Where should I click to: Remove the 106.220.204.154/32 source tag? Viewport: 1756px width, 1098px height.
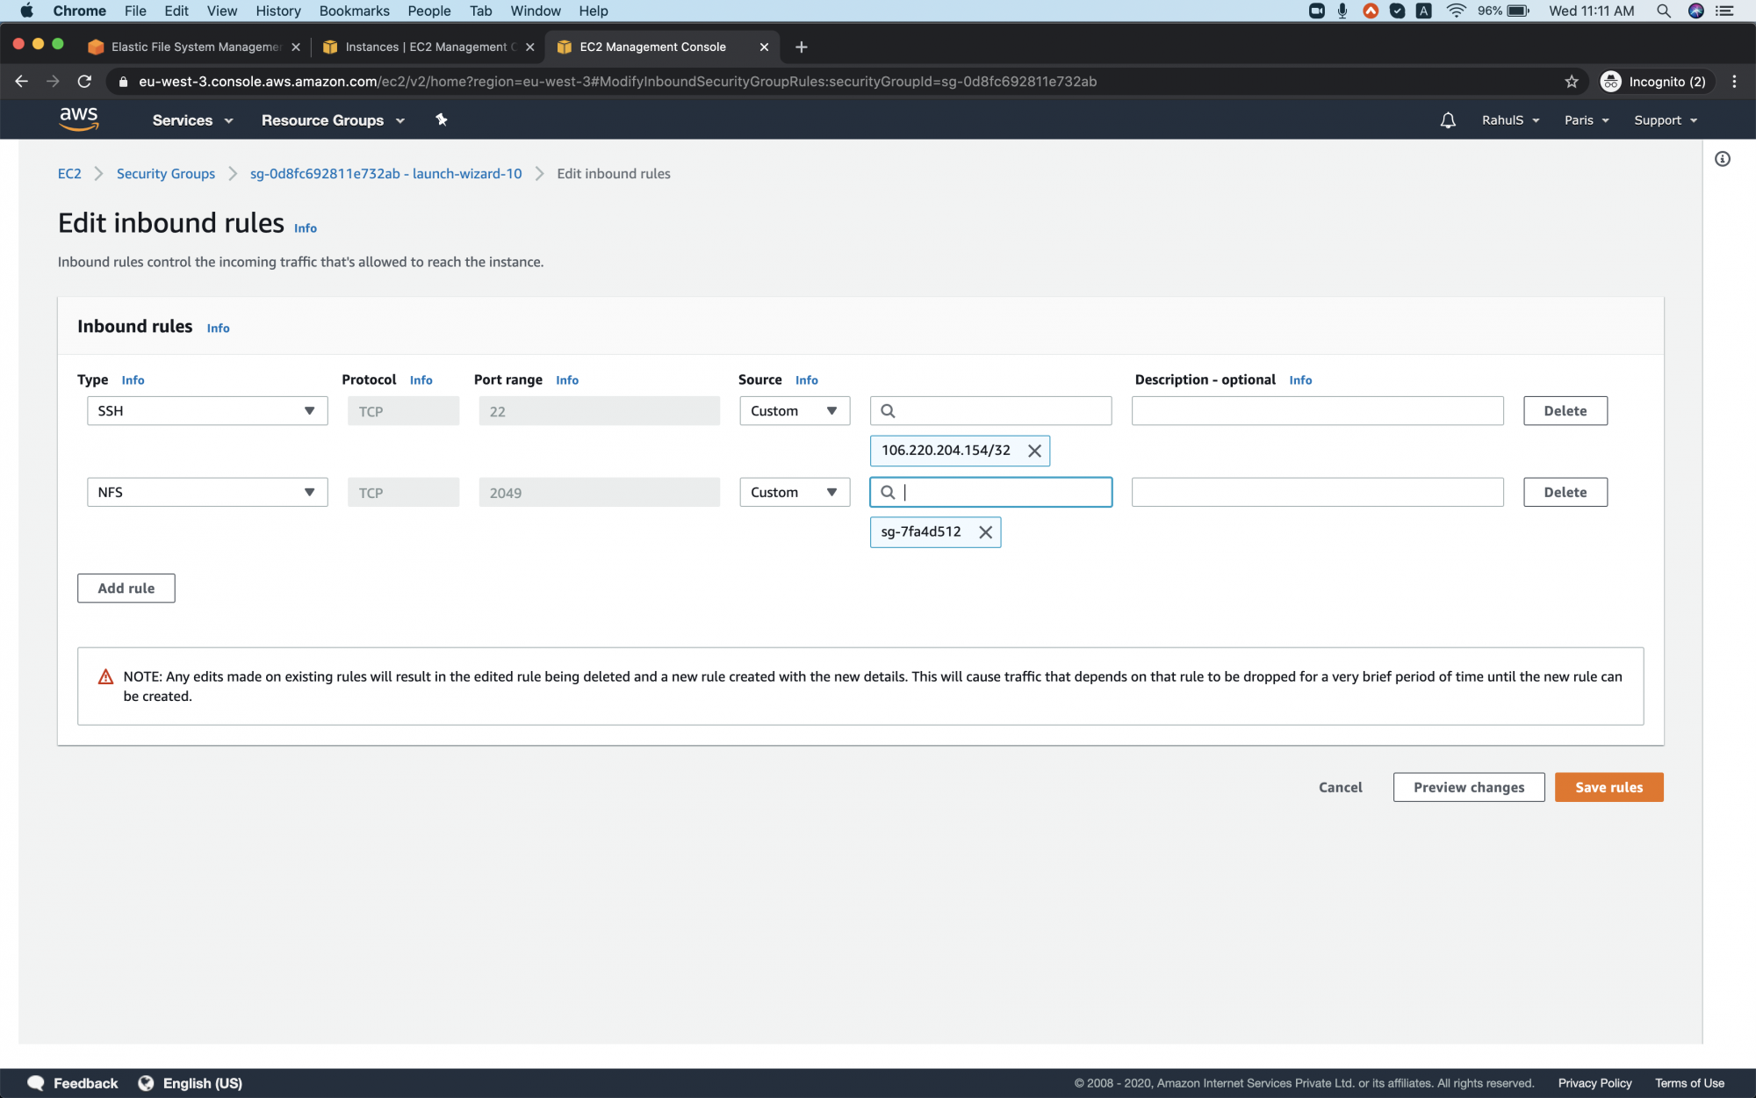click(1033, 451)
